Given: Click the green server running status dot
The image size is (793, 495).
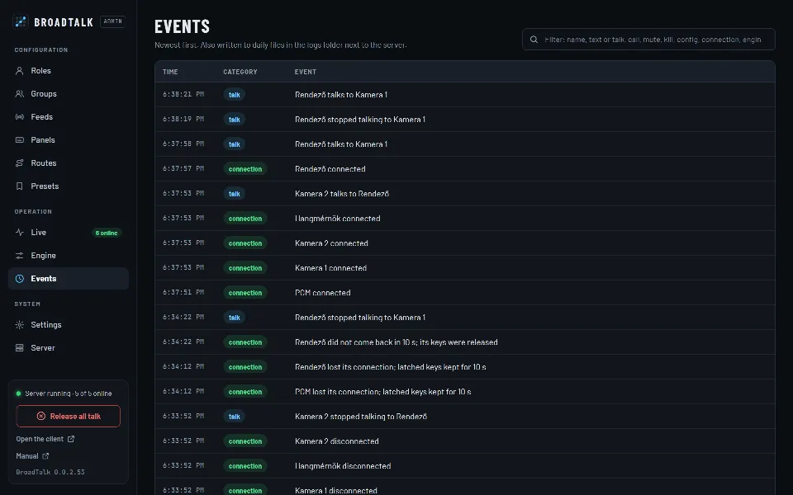Looking at the screenshot, I should (19, 394).
